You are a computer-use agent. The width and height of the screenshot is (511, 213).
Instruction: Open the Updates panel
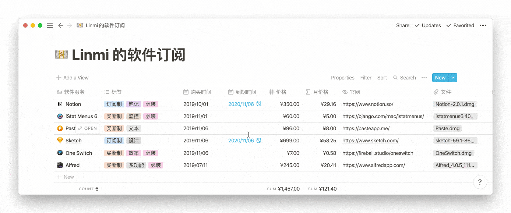428,25
